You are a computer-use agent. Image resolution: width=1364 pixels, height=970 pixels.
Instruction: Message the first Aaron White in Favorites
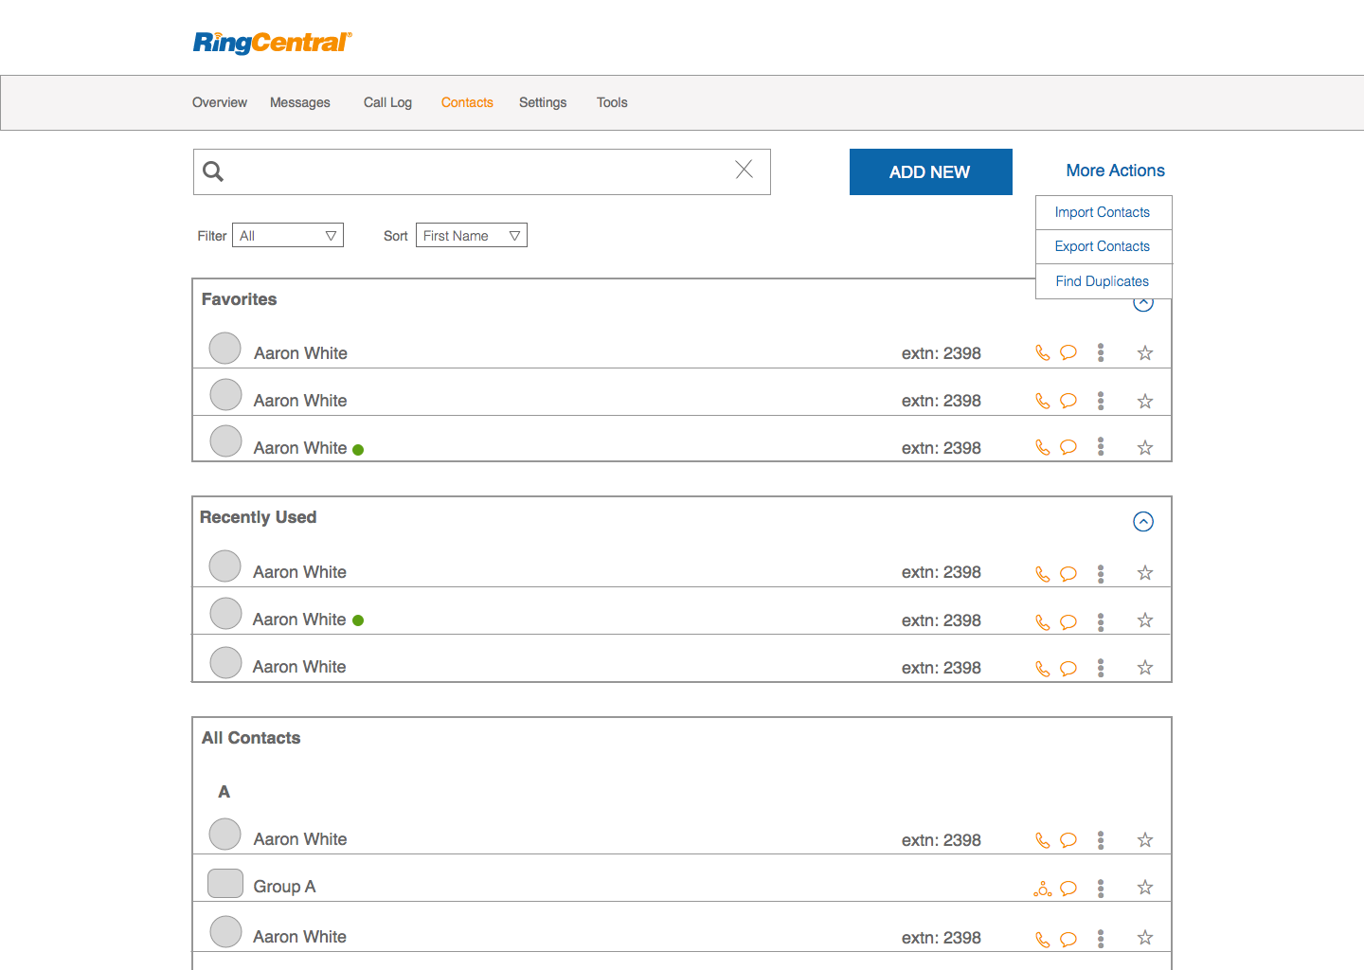coord(1068,352)
